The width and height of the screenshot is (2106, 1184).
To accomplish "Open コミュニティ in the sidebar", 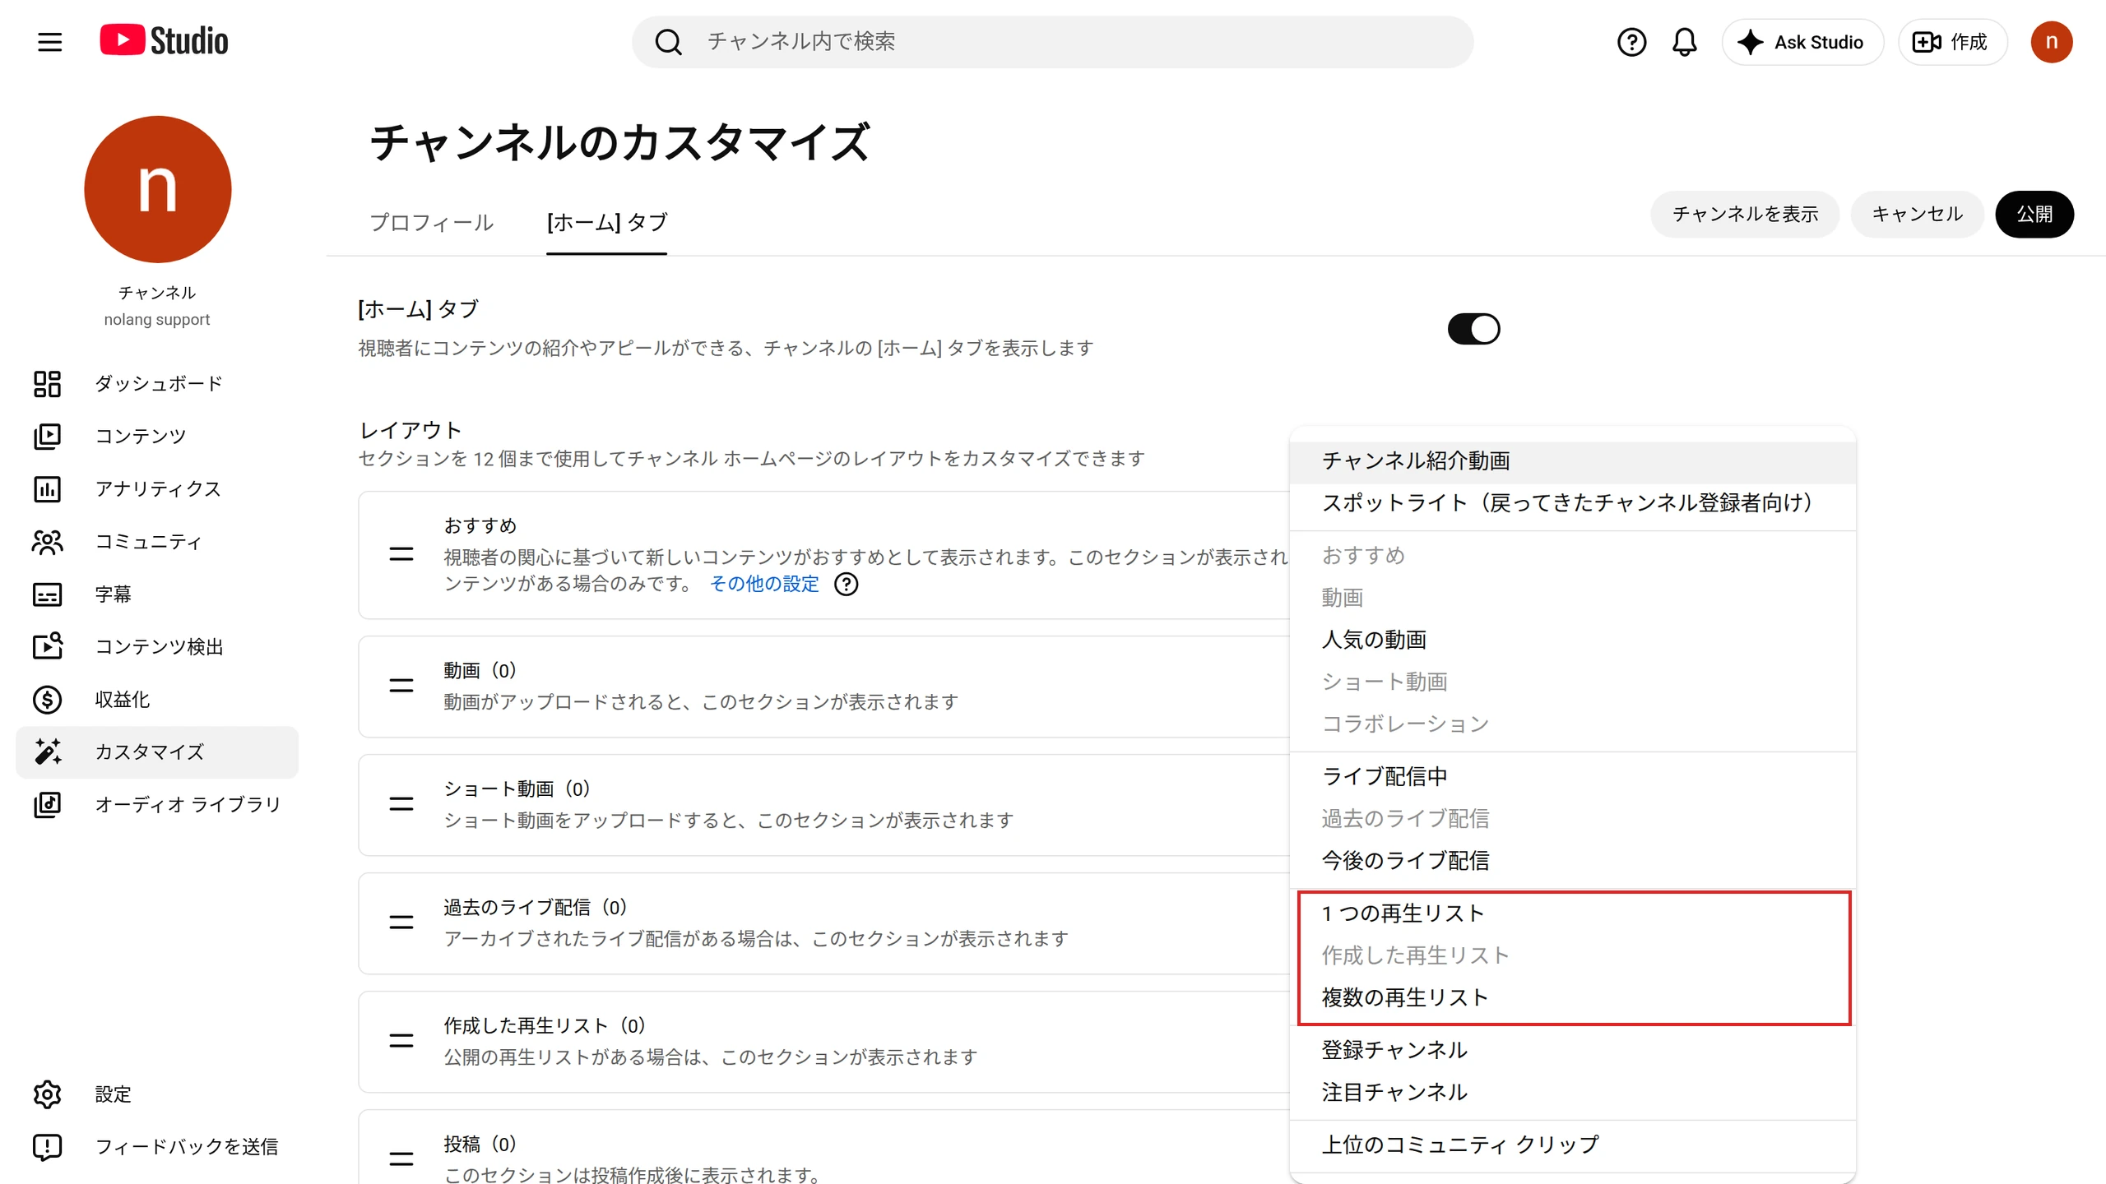I will click(x=157, y=542).
